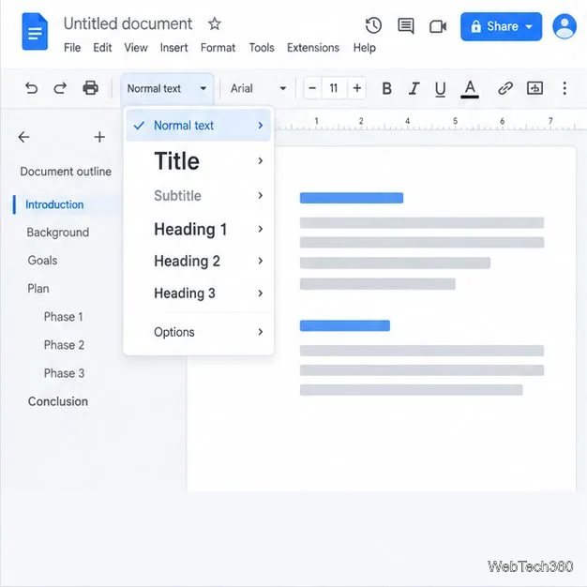The image size is (587, 587).
Task: Apply the Title paragraph style
Action: tap(199, 161)
